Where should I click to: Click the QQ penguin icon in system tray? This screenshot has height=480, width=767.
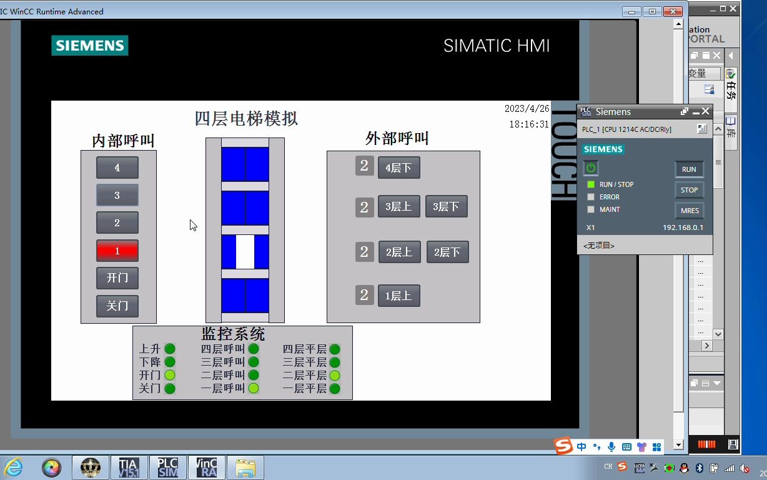[x=683, y=467]
